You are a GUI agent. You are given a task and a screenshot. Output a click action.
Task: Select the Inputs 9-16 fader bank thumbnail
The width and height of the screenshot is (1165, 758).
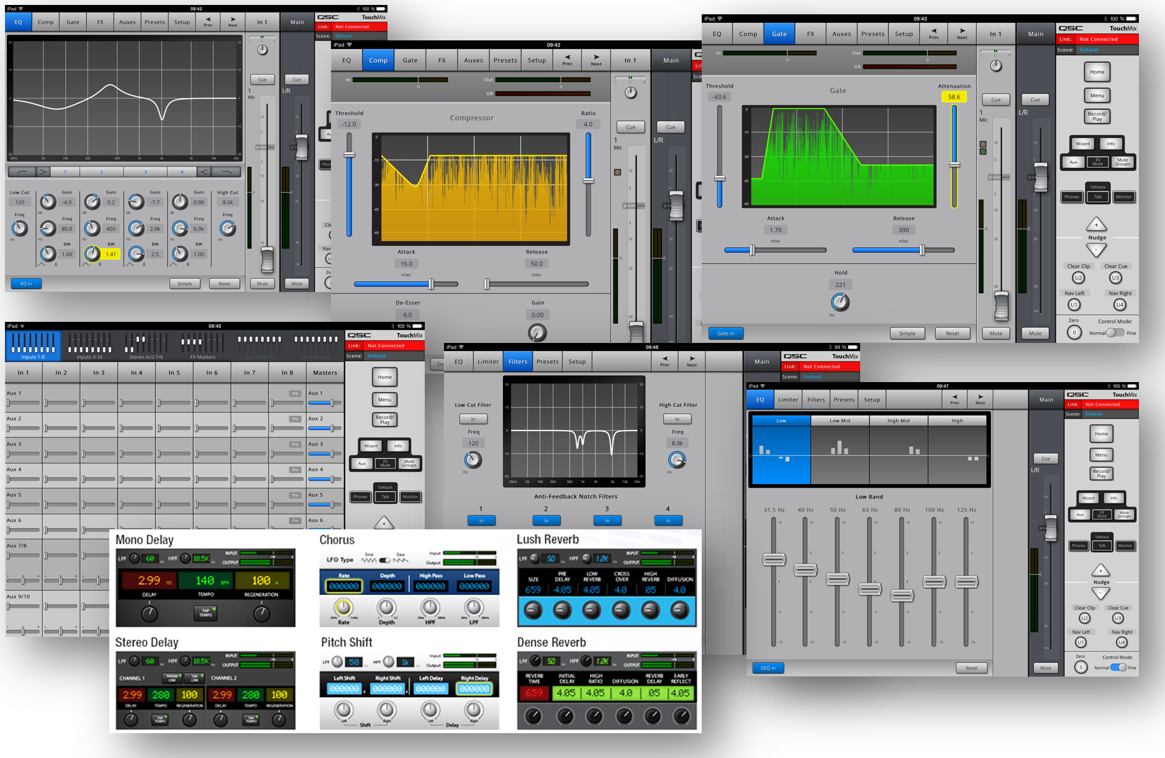89,345
